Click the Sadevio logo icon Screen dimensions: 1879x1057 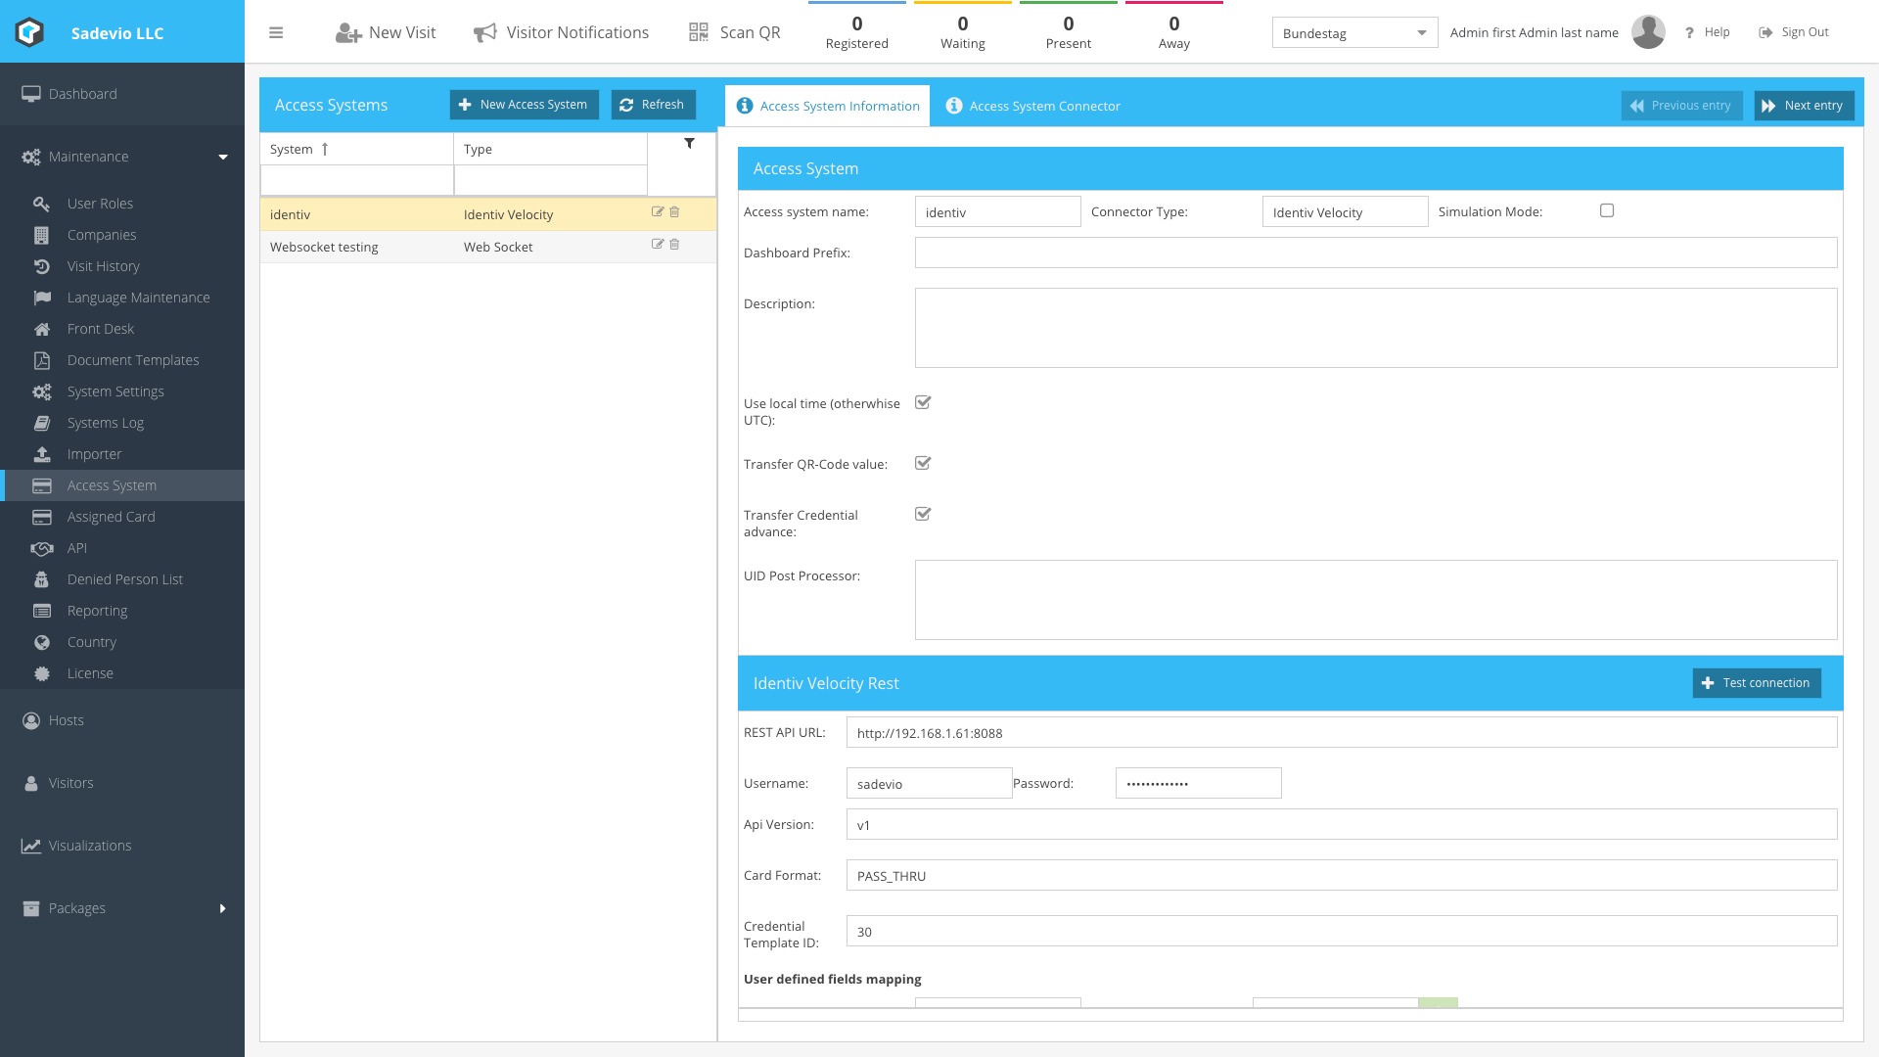coord(29,32)
